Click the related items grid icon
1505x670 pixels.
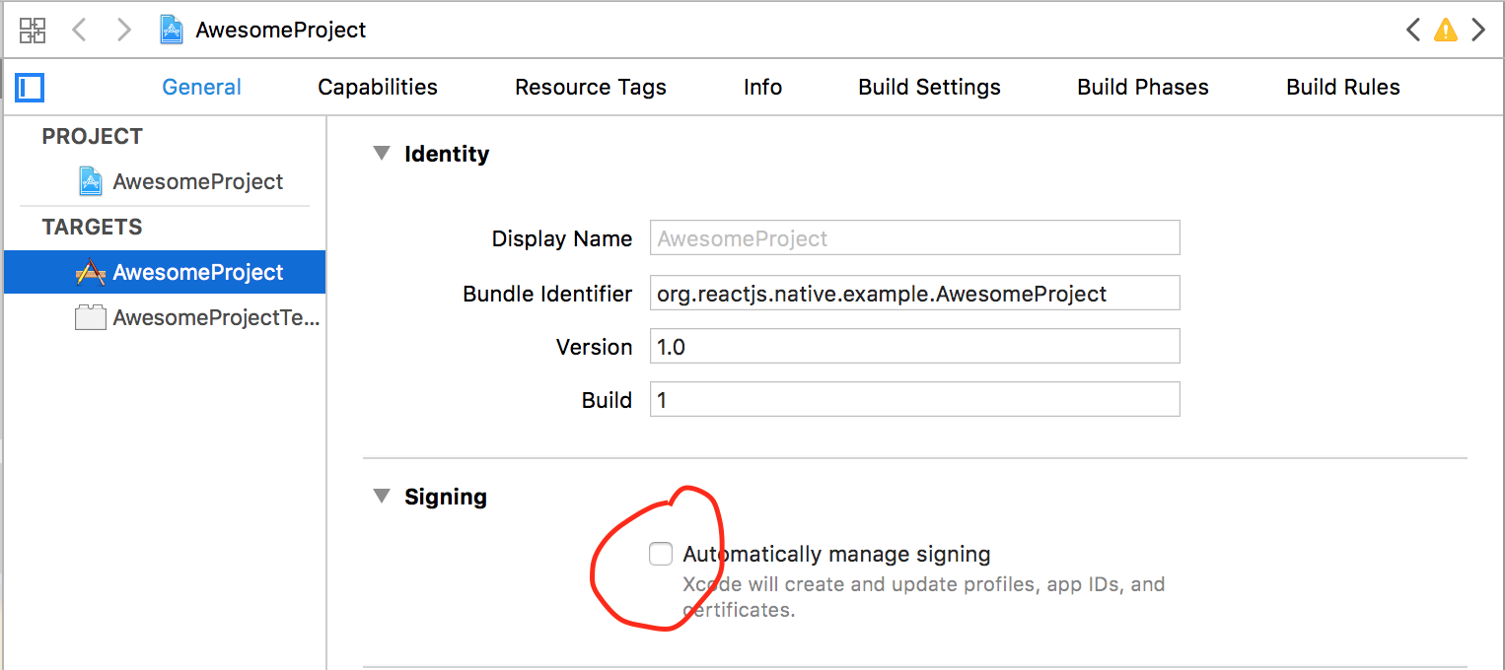click(33, 30)
